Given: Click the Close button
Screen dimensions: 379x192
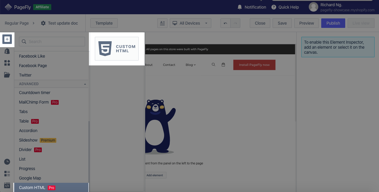Looking at the screenshot, I should click(260, 23).
